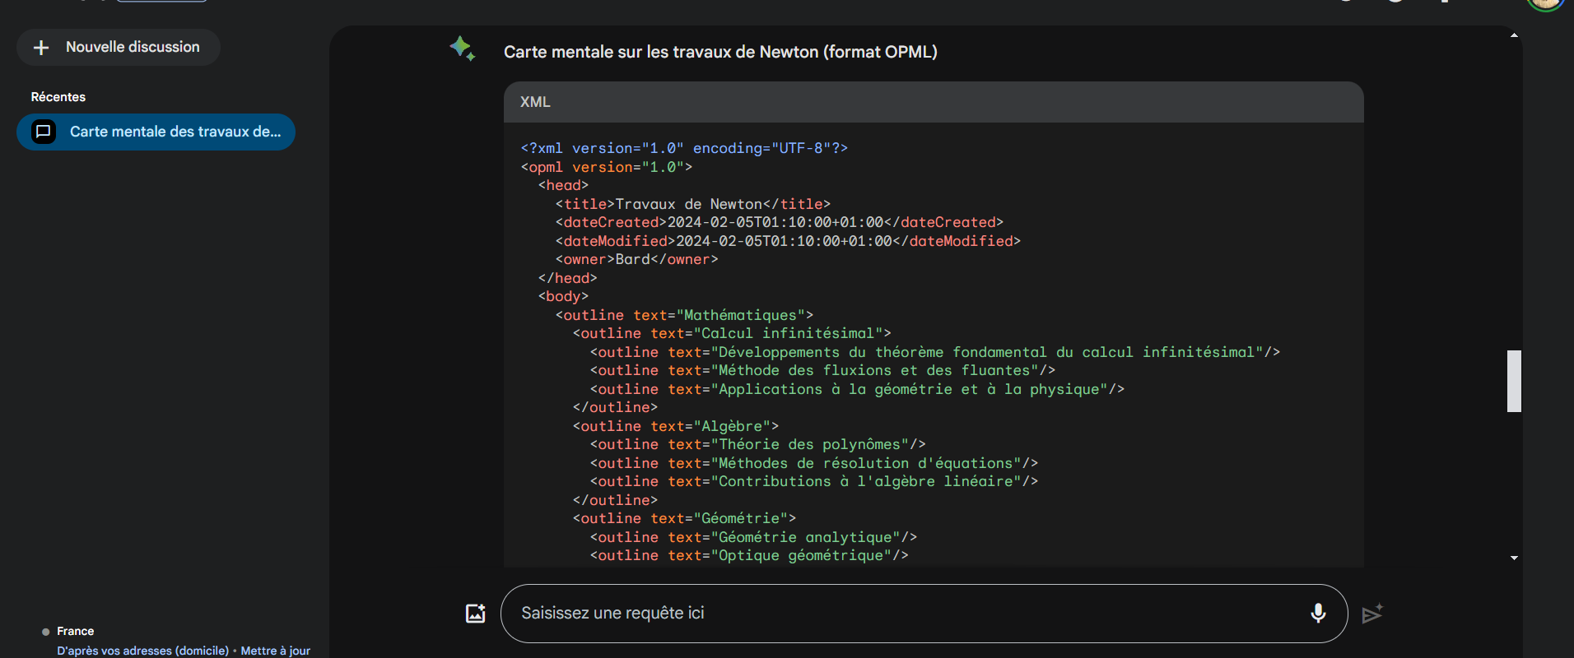Click the 'Calcul infinitésimal' outline code line

[x=732, y=333]
